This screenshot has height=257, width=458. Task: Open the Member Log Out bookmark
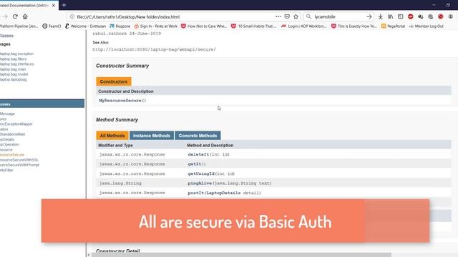point(427,26)
